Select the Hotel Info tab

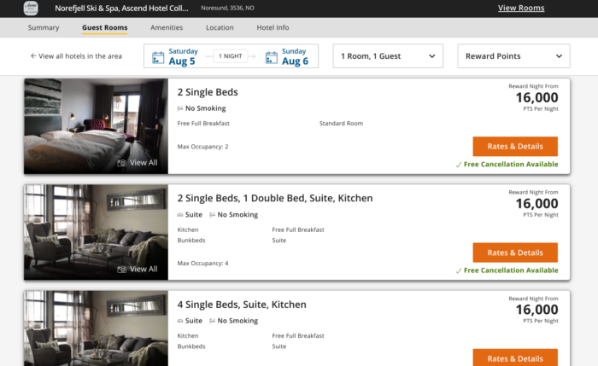click(273, 28)
